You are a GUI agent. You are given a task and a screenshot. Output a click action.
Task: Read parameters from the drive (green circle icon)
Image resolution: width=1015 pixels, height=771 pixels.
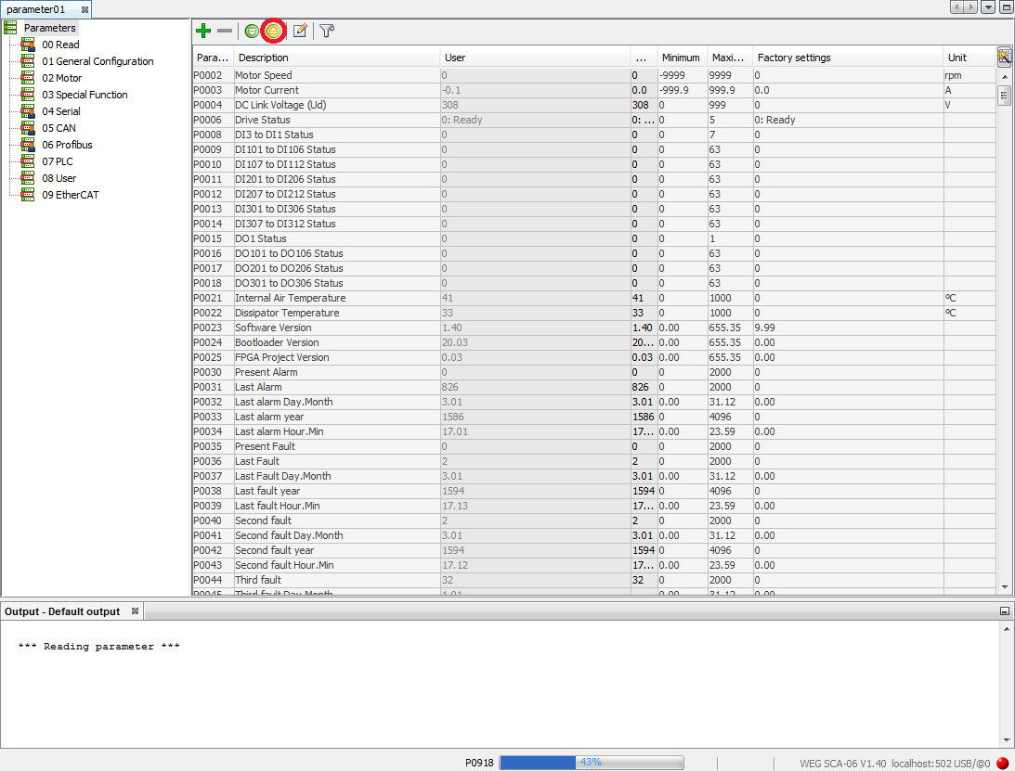click(x=252, y=31)
